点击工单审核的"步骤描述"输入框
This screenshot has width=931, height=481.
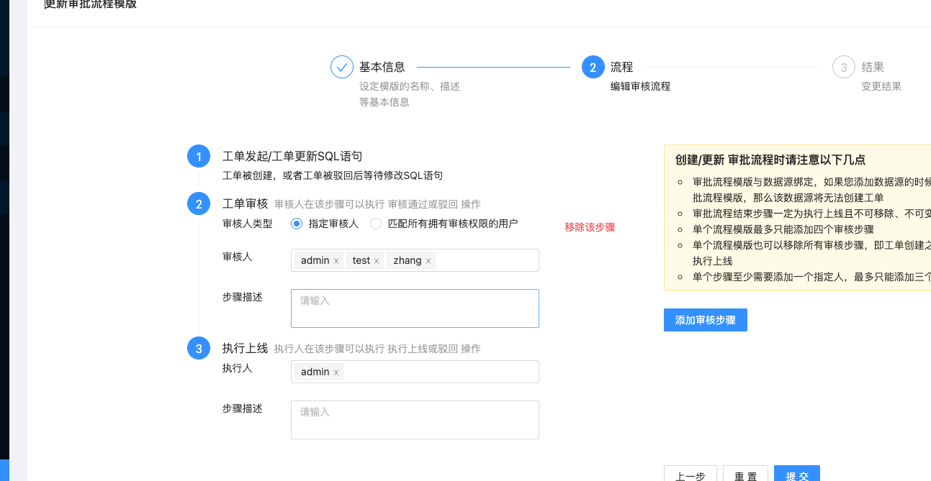click(415, 308)
